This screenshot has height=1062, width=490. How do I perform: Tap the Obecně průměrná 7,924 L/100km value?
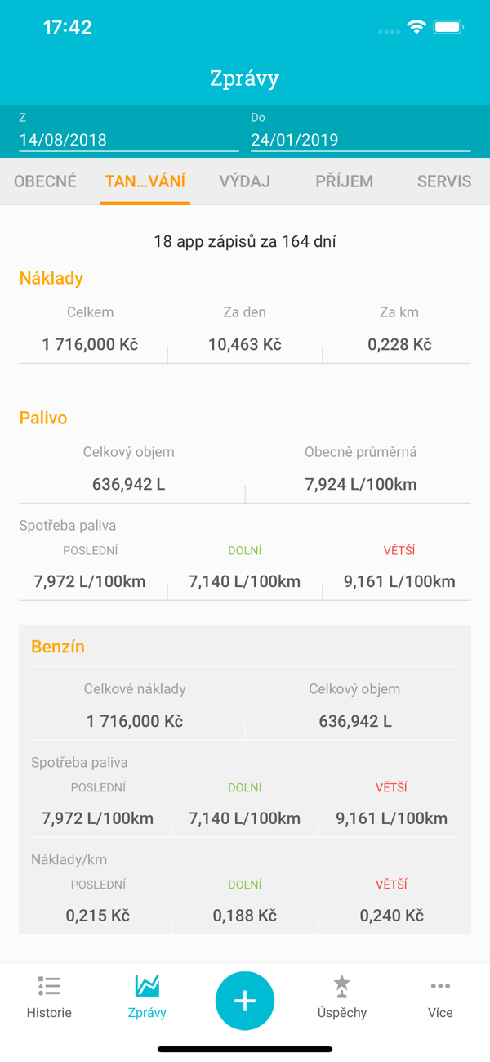pyautogui.click(x=361, y=485)
